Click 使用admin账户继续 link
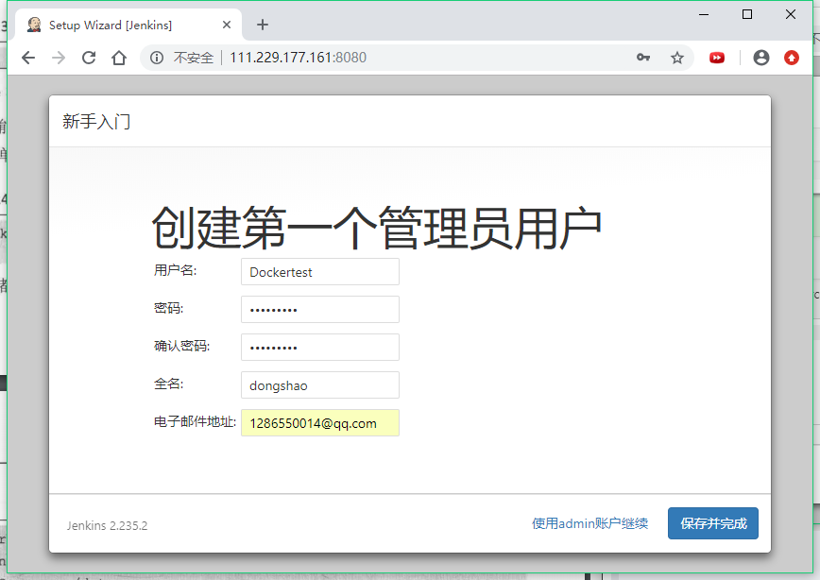 [589, 523]
